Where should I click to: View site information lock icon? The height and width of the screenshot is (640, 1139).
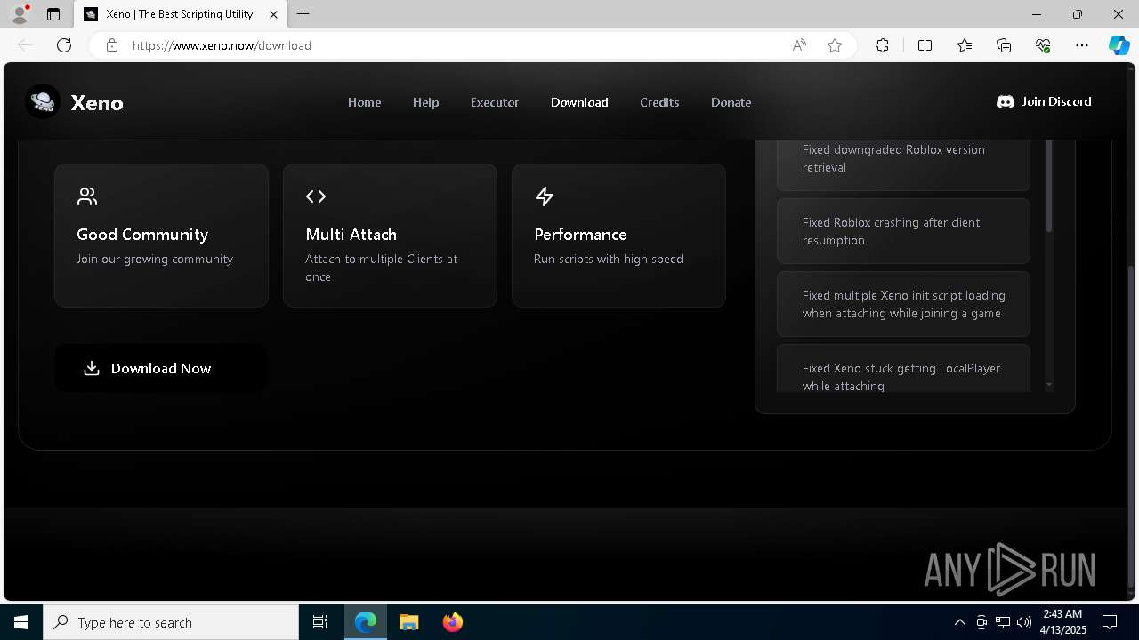pos(112,45)
